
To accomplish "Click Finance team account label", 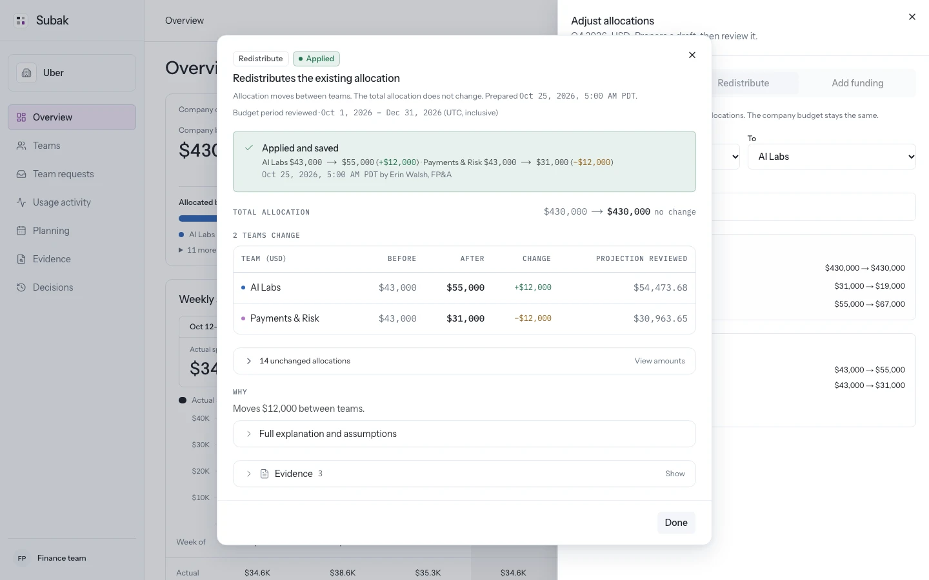I will tap(62, 558).
